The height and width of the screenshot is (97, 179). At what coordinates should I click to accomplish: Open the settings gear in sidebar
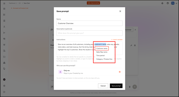click(x=4, y=86)
